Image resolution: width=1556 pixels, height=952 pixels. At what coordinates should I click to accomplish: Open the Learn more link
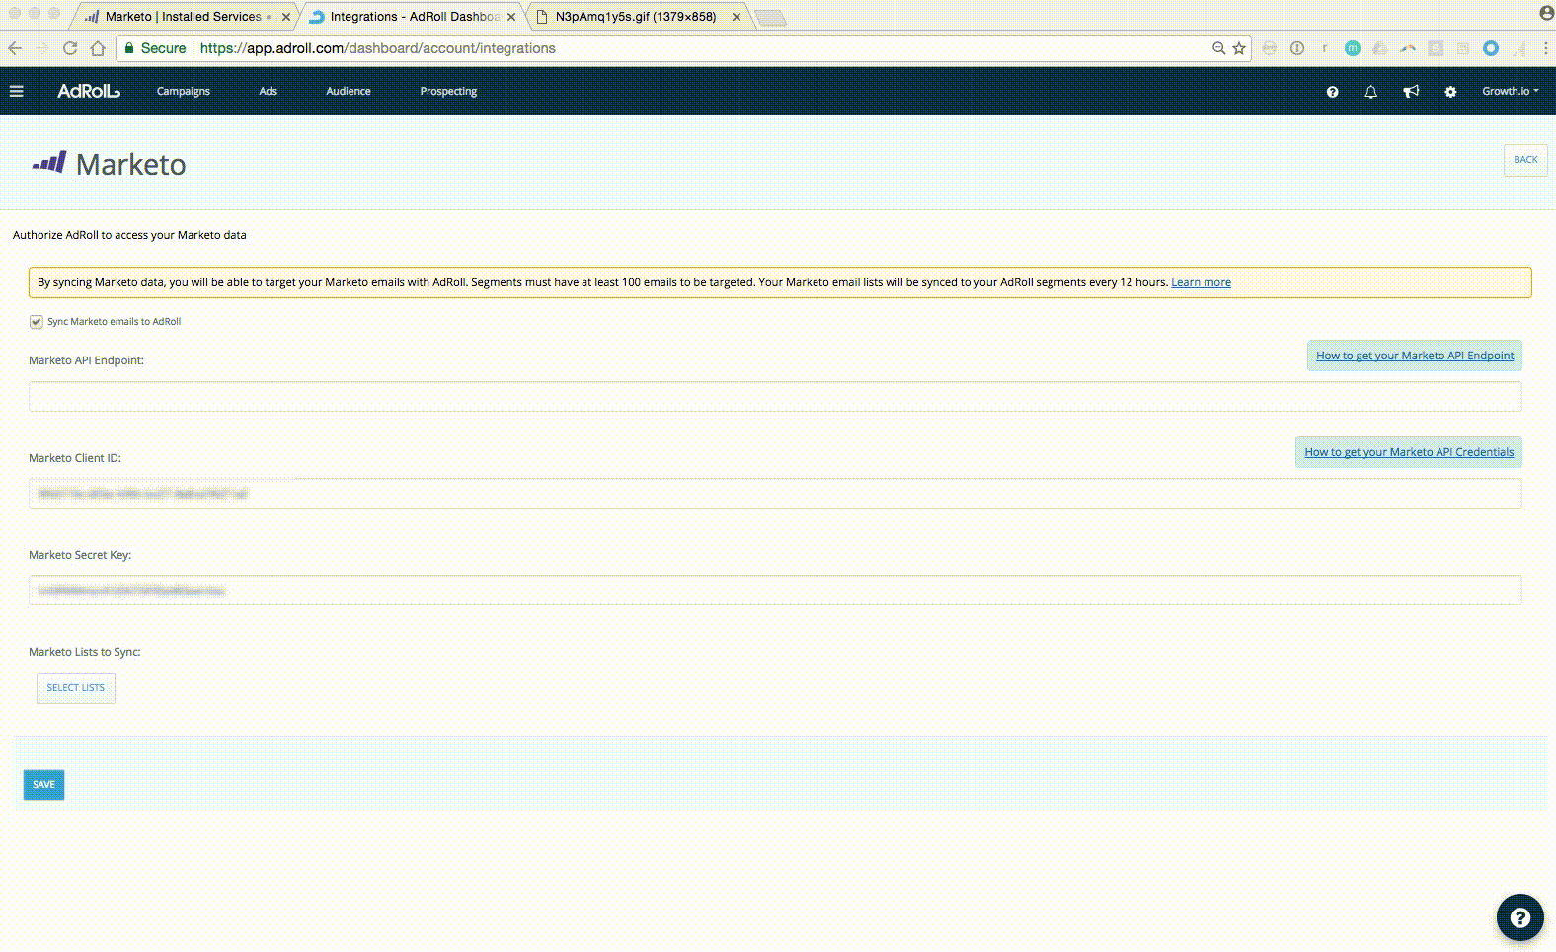[1201, 282]
